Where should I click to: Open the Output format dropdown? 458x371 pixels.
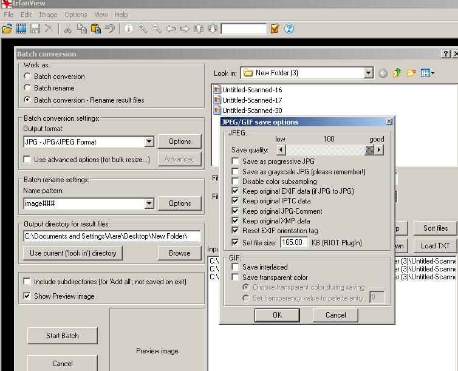point(149,142)
